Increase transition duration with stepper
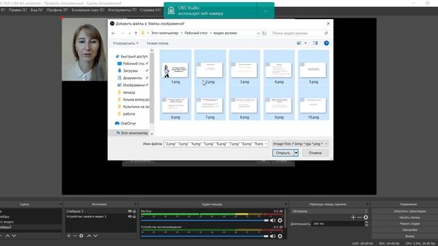 pos(366,222)
